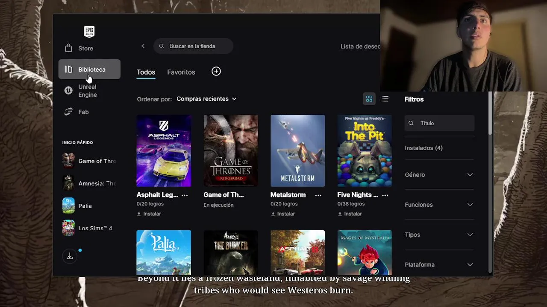Click Los Sims 4 quick launch icon

[68, 228]
